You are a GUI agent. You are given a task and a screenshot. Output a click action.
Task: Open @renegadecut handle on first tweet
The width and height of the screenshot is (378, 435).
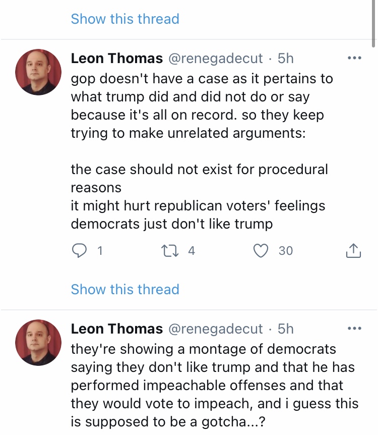point(215,58)
